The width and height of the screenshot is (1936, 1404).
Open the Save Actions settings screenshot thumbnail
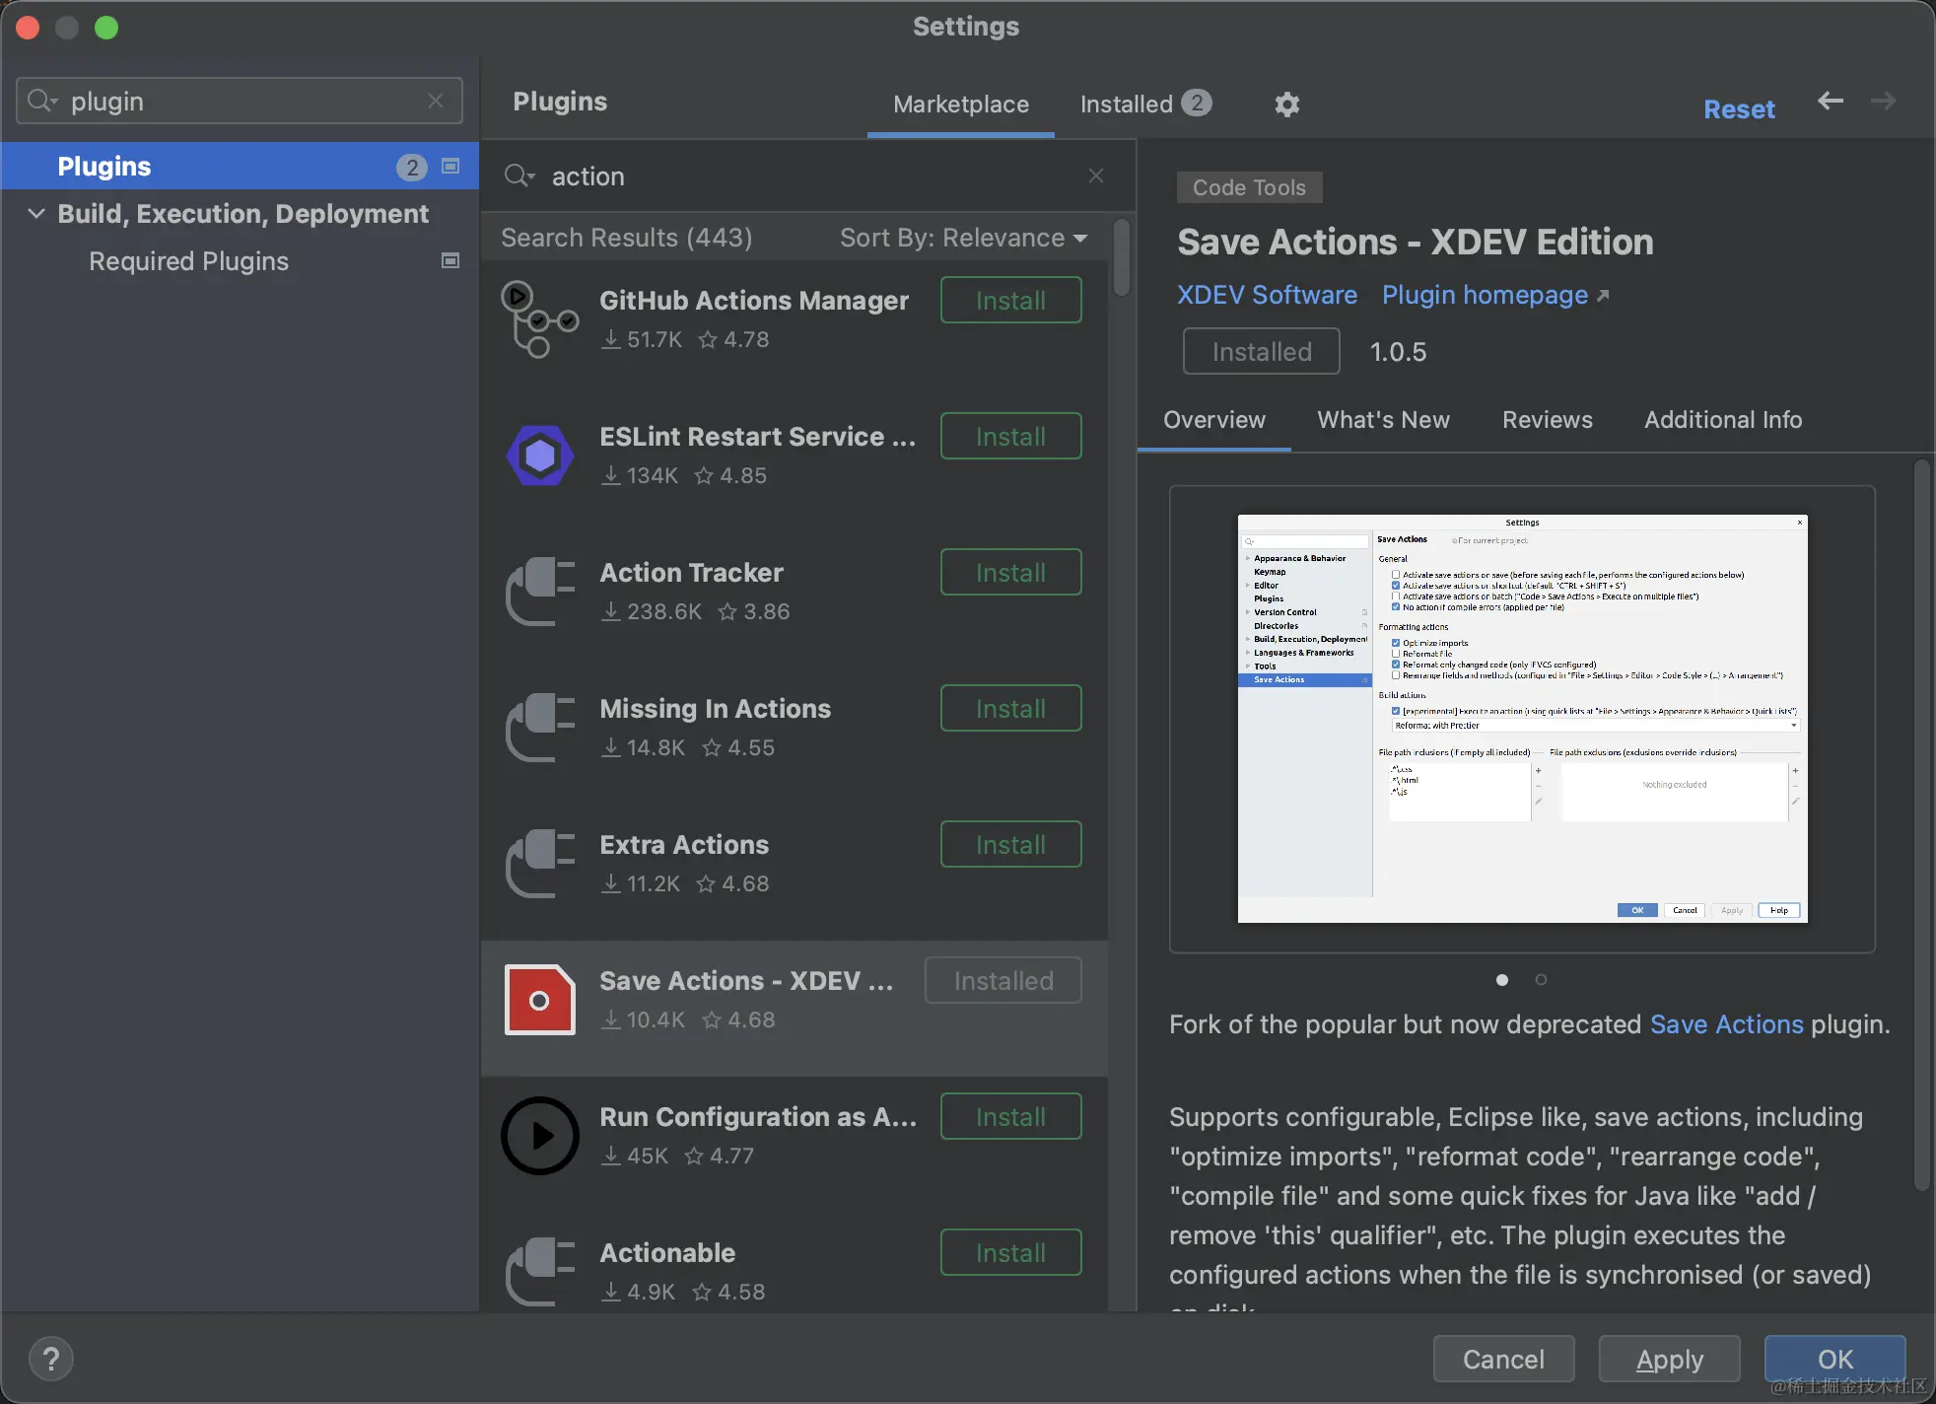pos(1521,719)
